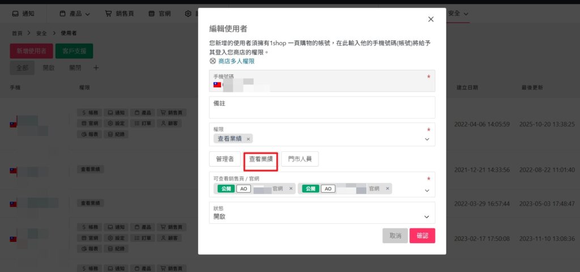Screen dimensions: 580x272
Task: Remove the second 官網 tag
Action: 387,189
